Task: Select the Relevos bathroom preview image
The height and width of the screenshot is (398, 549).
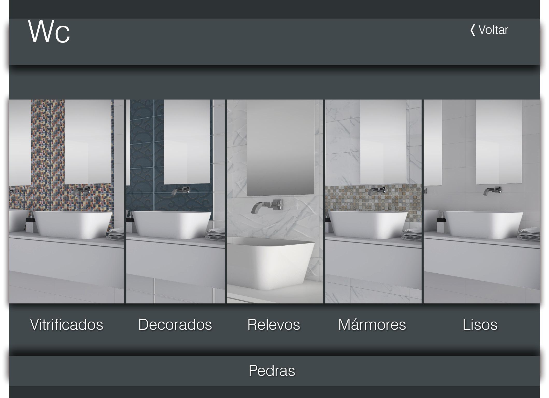Action: (275, 201)
